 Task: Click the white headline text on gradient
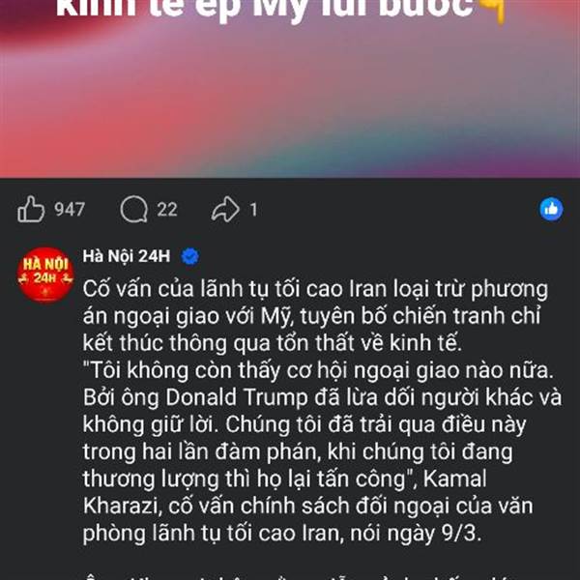click(x=265, y=10)
